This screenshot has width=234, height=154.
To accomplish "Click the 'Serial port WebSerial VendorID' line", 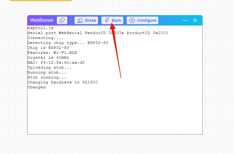I will pyautogui.click(x=98, y=33).
